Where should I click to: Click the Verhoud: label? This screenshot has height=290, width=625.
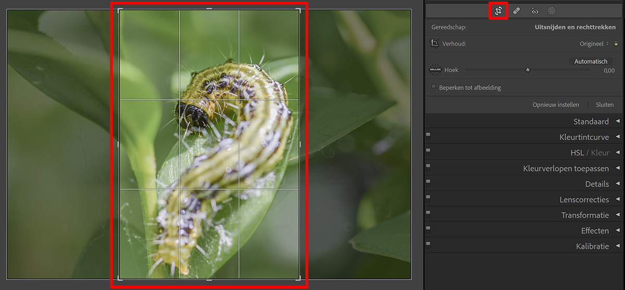click(454, 44)
